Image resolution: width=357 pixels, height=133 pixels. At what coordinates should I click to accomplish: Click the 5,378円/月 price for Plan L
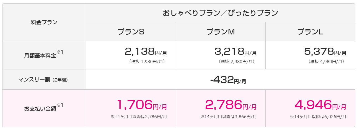(x=325, y=51)
